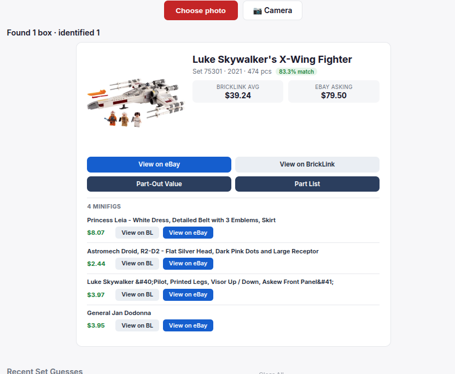Click the '4 MINIFIGS' heading
Image resolution: width=455 pixels, height=374 pixels.
click(104, 206)
